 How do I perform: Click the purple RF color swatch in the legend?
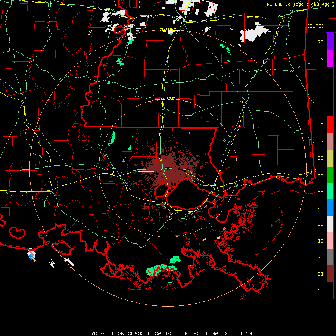point(330,42)
